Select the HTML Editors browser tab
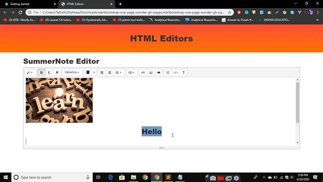This screenshot has height=182, width=323. tap(75, 4)
